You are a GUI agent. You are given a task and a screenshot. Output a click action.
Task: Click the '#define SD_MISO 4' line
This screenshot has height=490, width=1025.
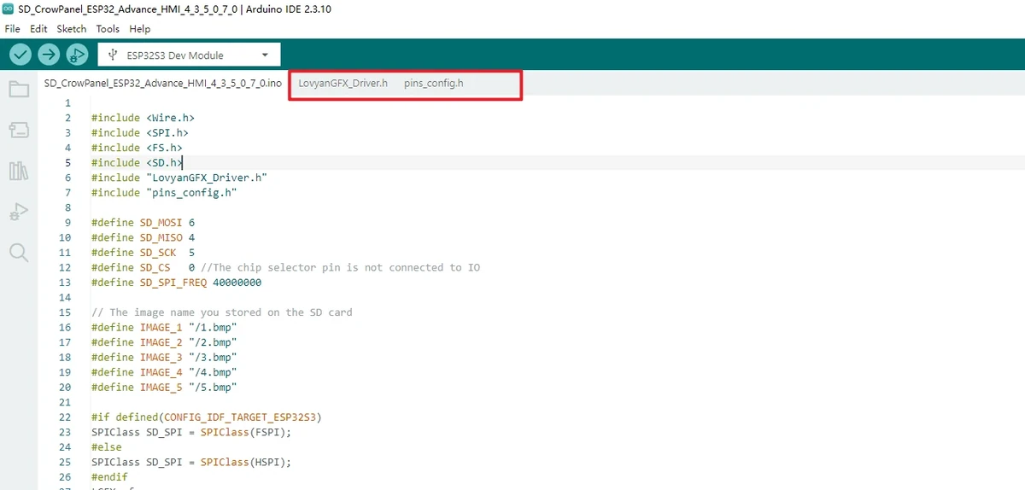[143, 237]
